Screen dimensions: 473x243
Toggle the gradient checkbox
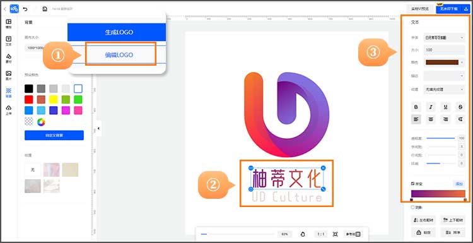tap(412, 183)
